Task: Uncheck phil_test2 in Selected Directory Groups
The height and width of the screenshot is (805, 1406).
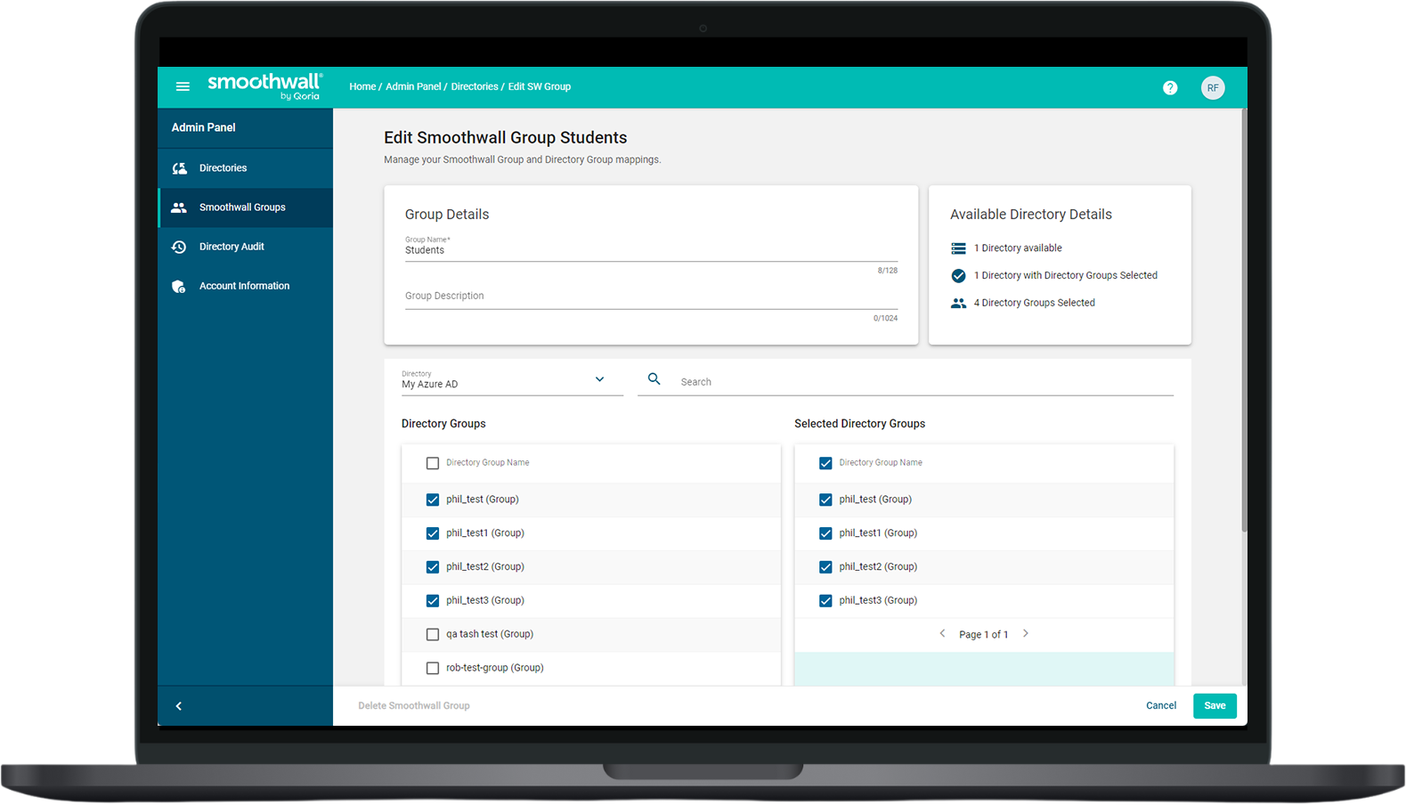Action: click(x=825, y=567)
